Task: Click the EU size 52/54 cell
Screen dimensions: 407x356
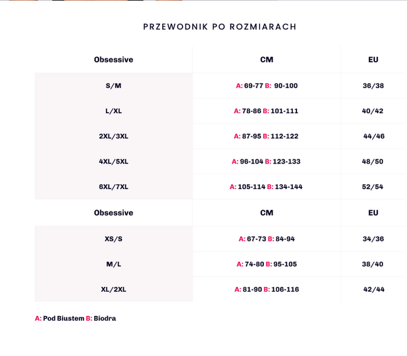Action: [x=373, y=186]
